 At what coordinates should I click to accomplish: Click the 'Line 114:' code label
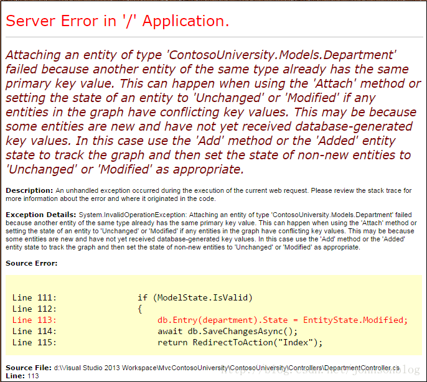[34, 331]
